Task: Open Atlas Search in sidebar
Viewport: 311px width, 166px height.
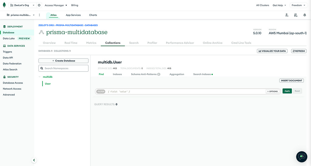Action: pos(10,69)
